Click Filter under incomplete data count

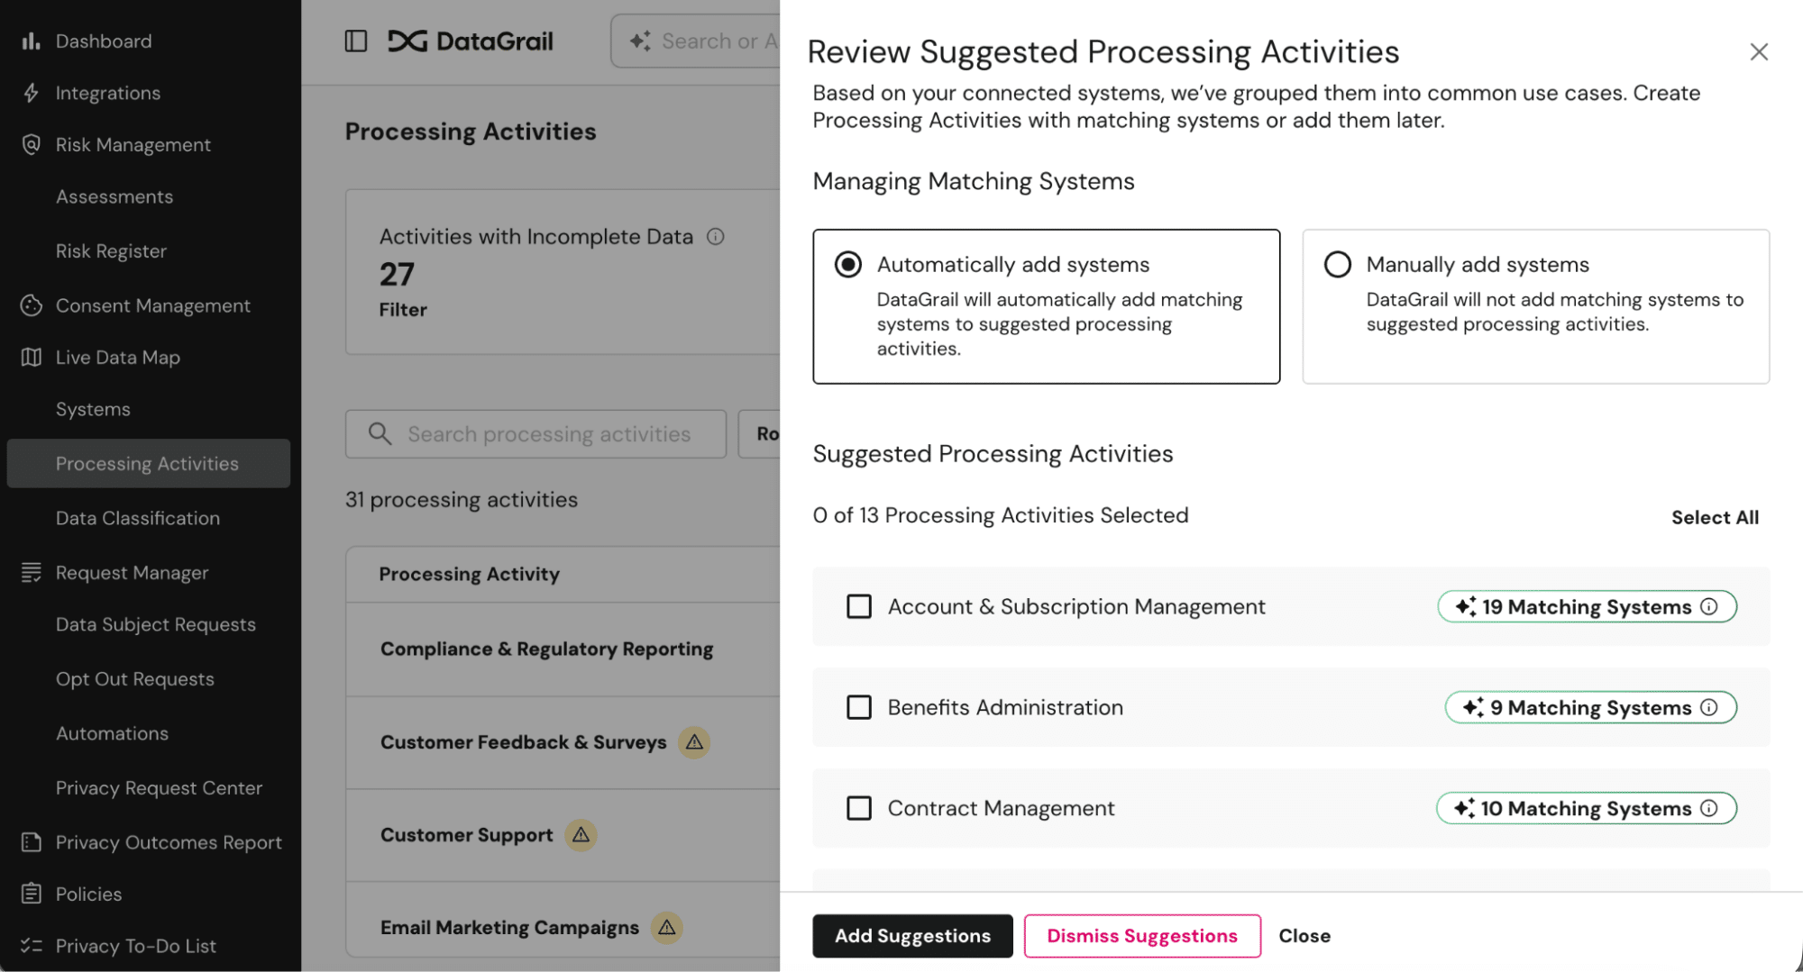pos(403,310)
